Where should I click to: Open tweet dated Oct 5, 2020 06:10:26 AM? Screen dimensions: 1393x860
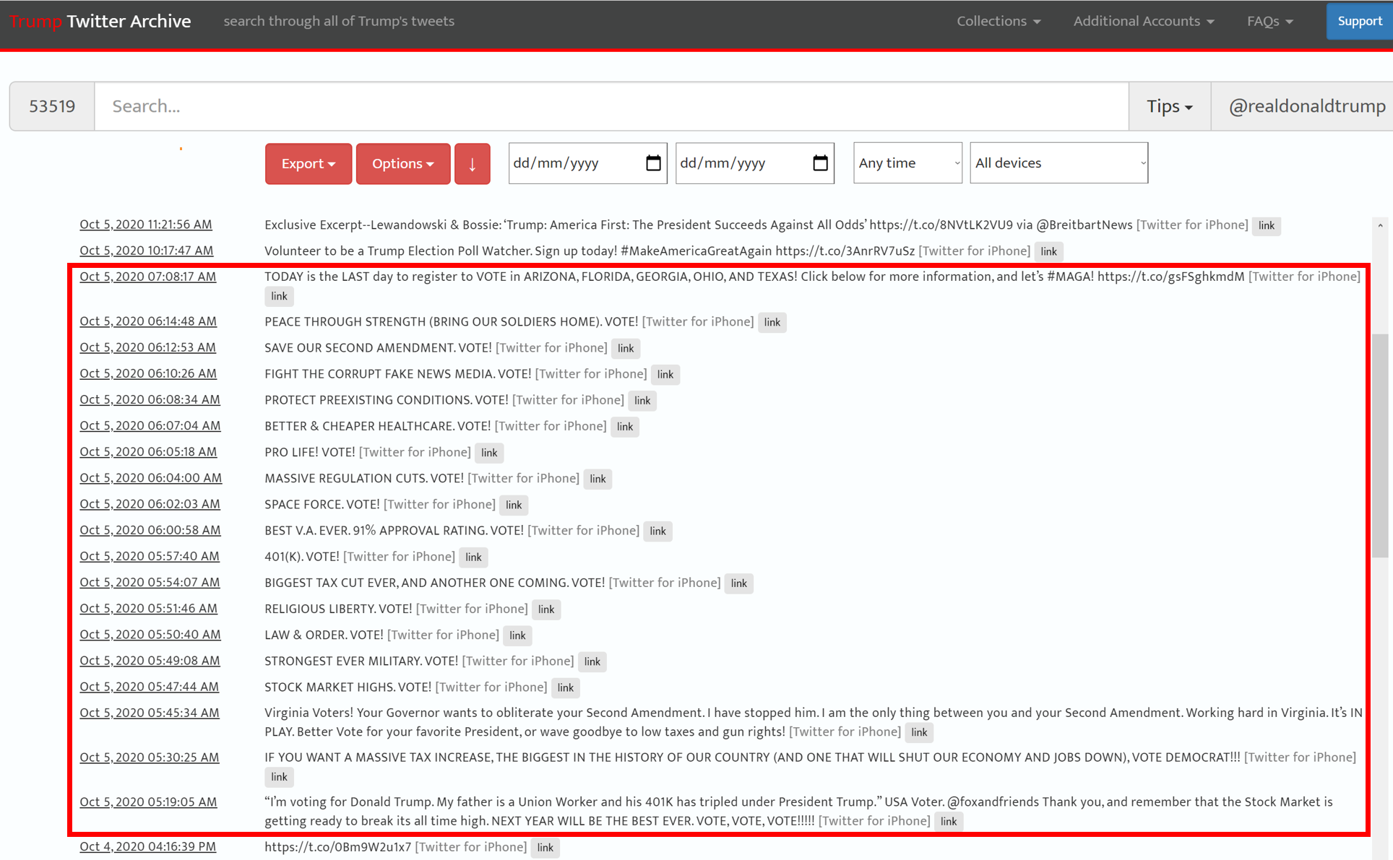tap(148, 373)
